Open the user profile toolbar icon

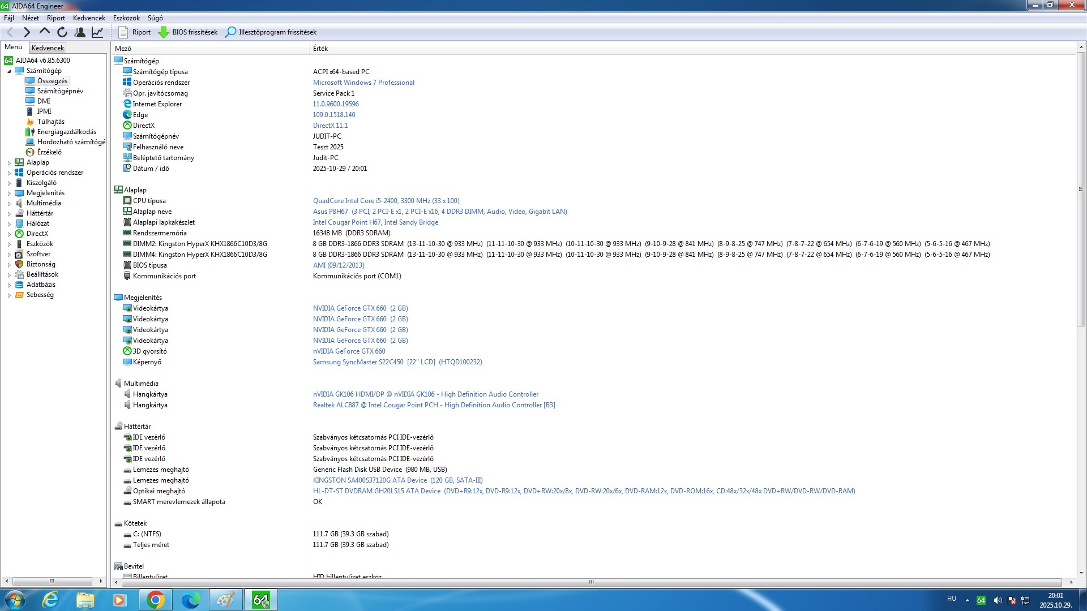80,32
